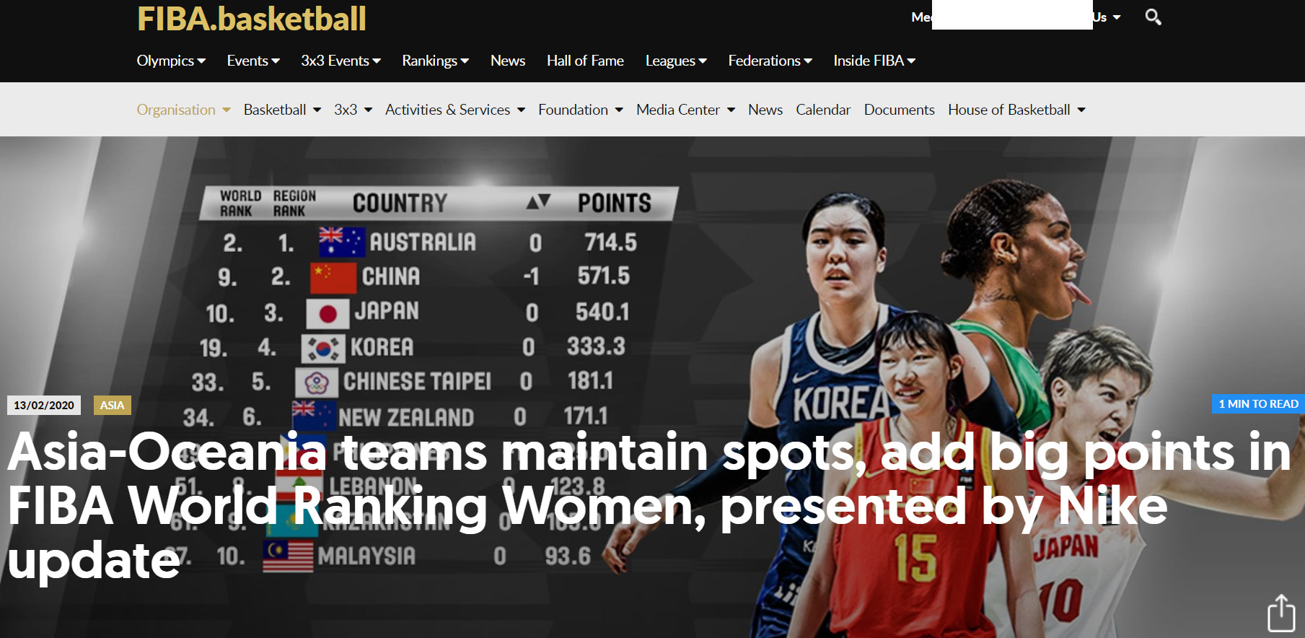The image size is (1305, 638).
Task: Expand the Events dropdown menu
Action: pyautogui.click(x=253, y=61)
